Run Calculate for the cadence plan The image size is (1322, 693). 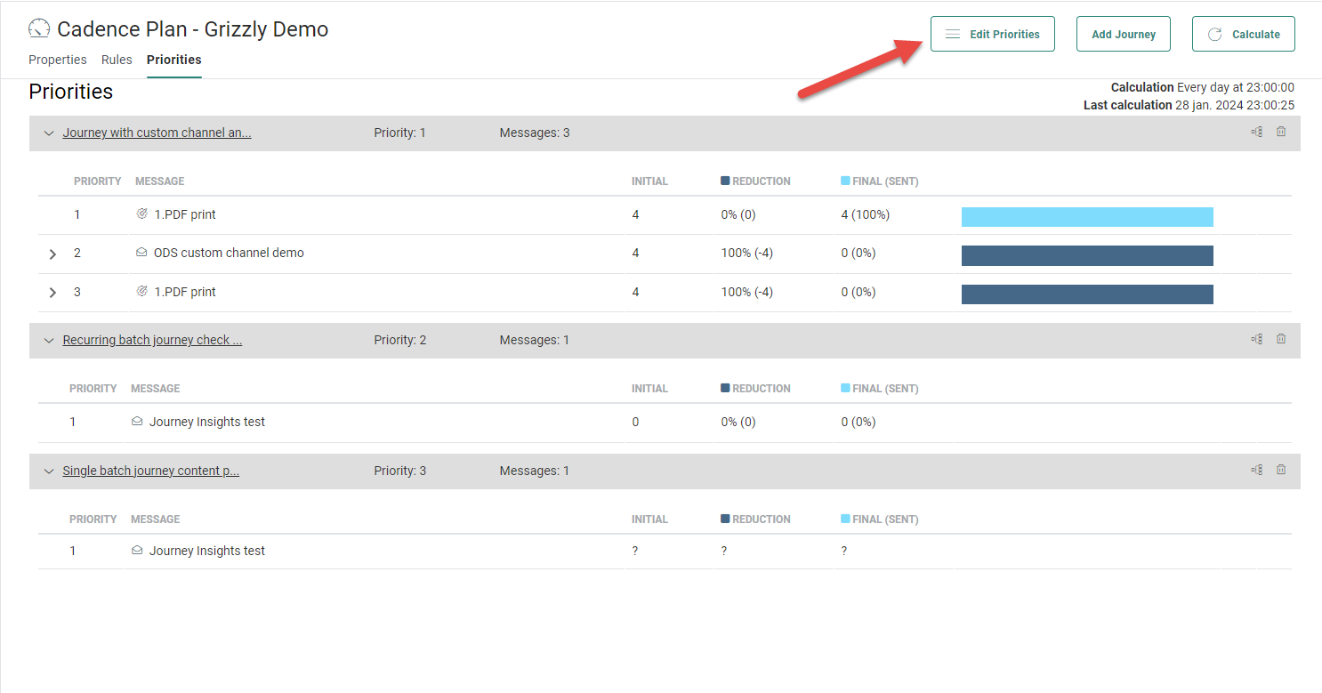pos(1243,34)
